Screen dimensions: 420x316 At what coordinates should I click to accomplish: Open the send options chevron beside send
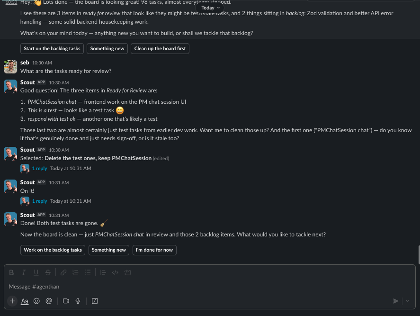(407, 301)
